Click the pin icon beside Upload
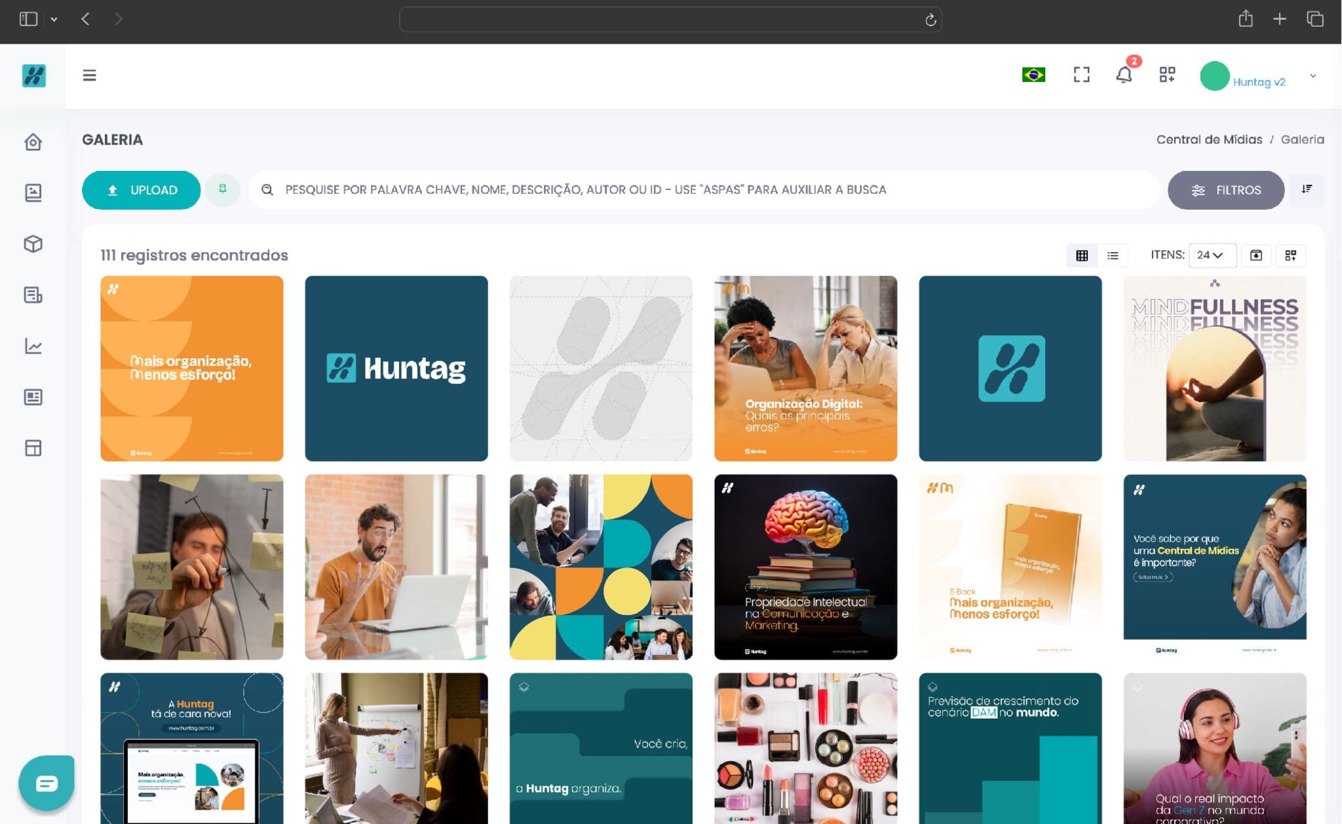Image resolution: width=1342 pixels, height=824 pixels. 223,189
